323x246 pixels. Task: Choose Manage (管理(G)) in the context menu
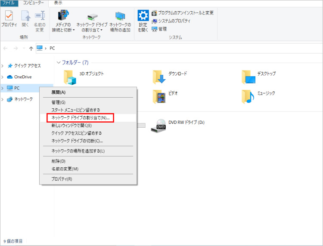[x=88, y=102]
